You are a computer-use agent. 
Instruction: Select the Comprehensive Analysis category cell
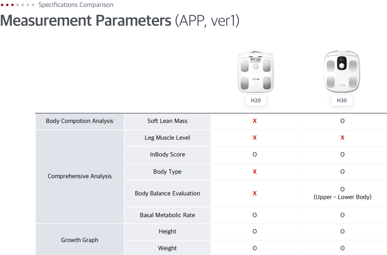pos(79,176)
